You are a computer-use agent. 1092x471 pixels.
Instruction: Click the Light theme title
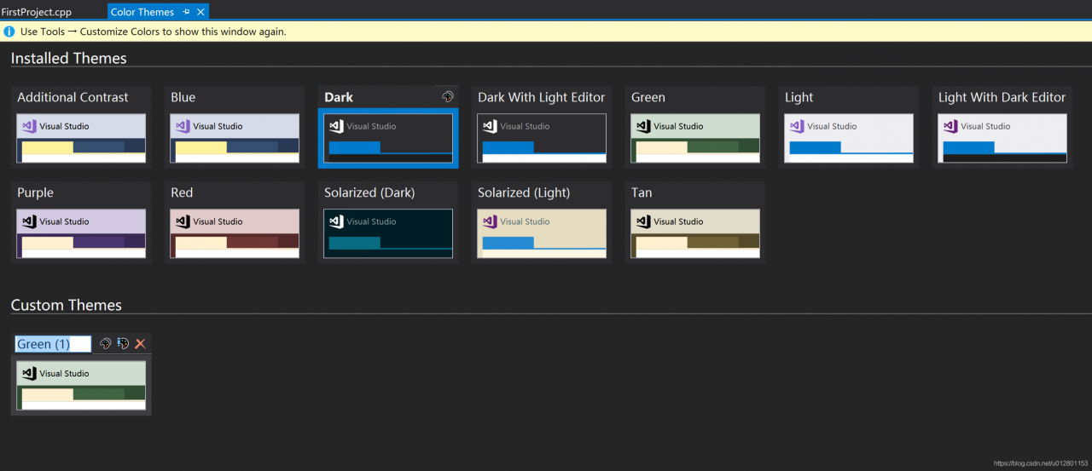(799, 97)
